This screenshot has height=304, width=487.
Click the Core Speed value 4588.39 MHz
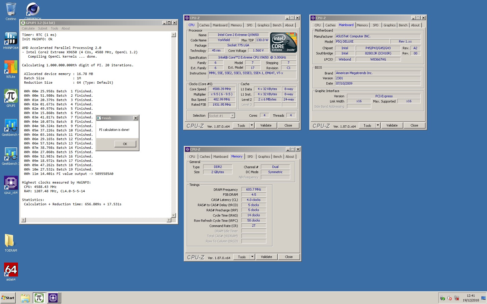[x=222, y=89]
